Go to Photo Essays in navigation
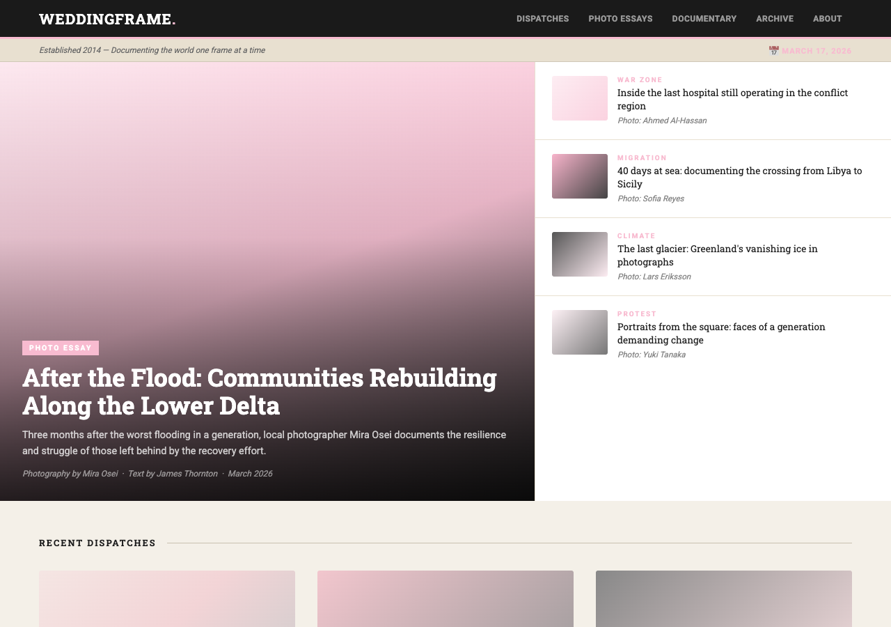The height and width of the screenshot is (627, 891). tap(620, 19)
